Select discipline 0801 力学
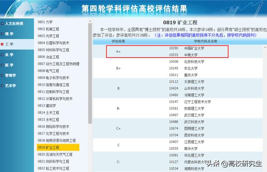This screenshot has width=267, height=172. coord(45,22)
